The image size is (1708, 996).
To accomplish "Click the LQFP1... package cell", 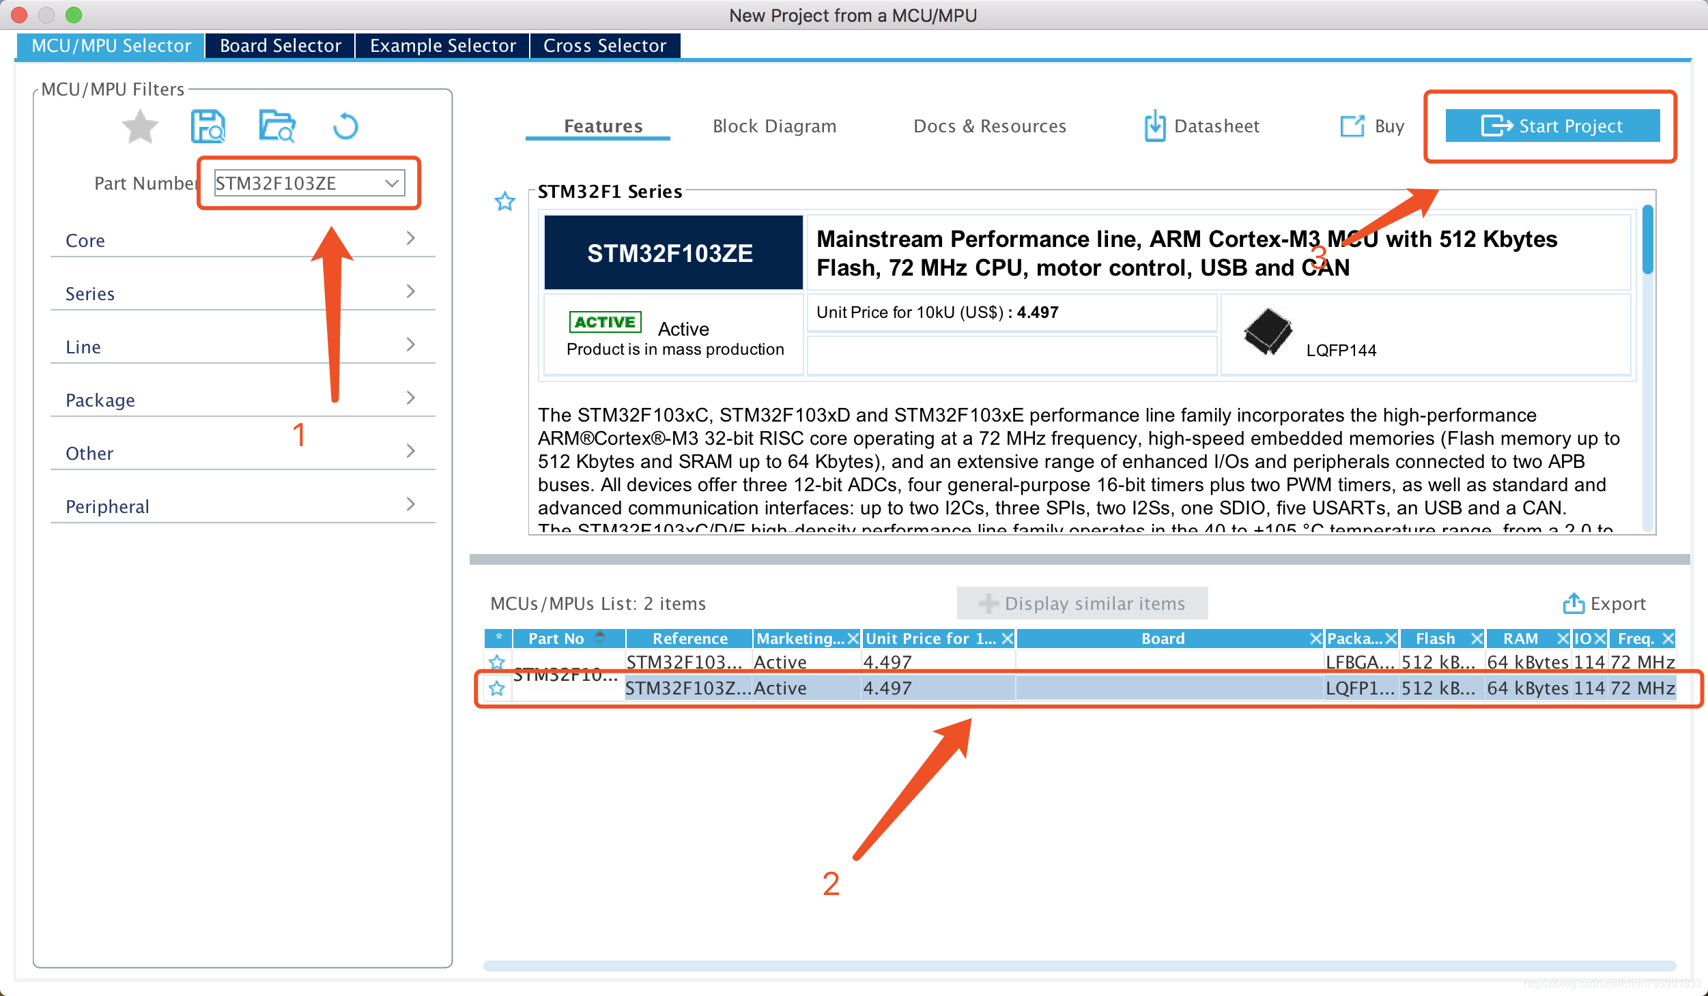I will pos(1361,688).
